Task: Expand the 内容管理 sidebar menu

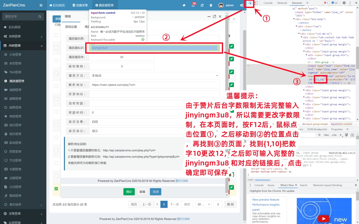Action: 23,46
